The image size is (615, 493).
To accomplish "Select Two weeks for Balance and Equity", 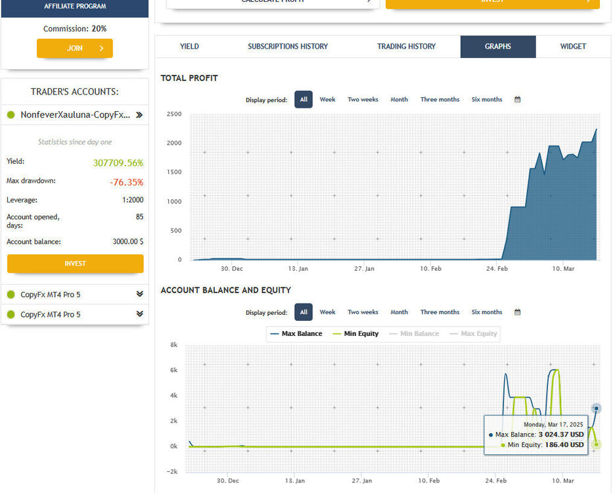I will (363, 312).
